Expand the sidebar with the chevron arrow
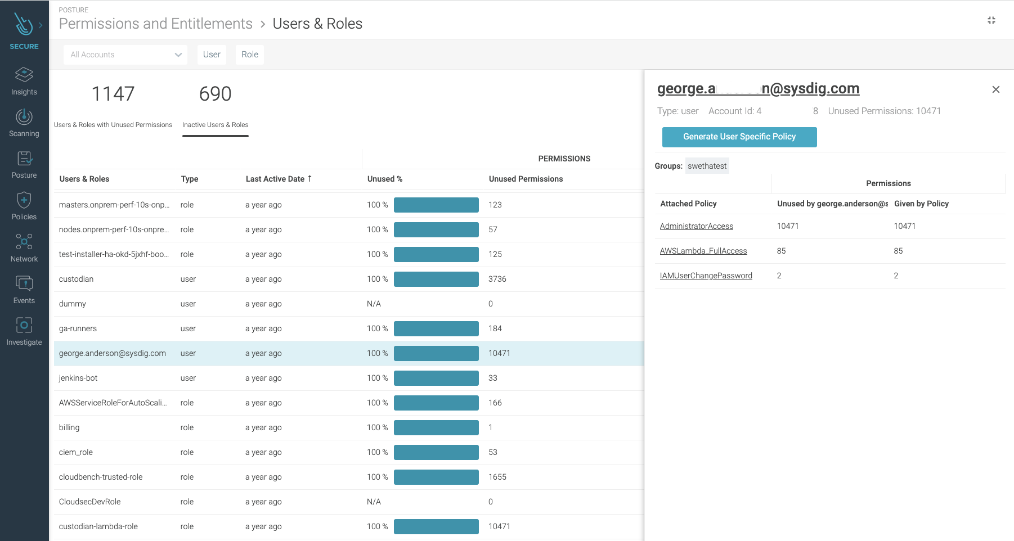The image size is (1014, 541). click(41, 25)
